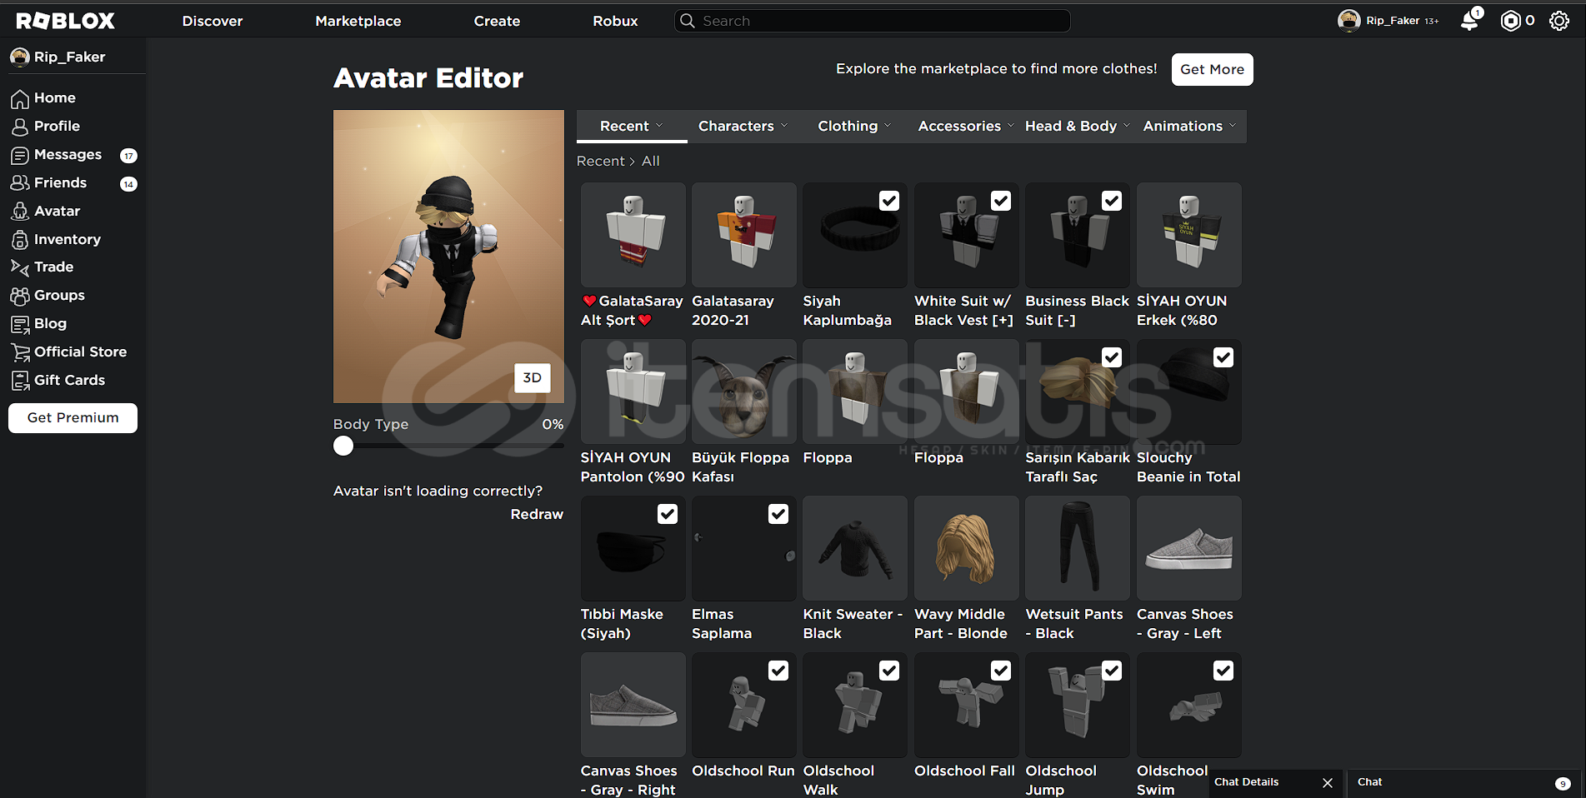Viewport: 1586px width, 798px height.
Task: Click the Home sidebar icon
Action: [x=20, y=98]
